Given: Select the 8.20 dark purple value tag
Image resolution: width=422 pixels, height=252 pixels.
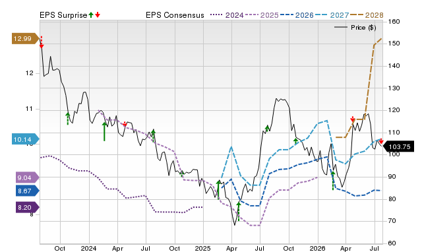Looking at the screenshot, I should [x=27, y=208].
